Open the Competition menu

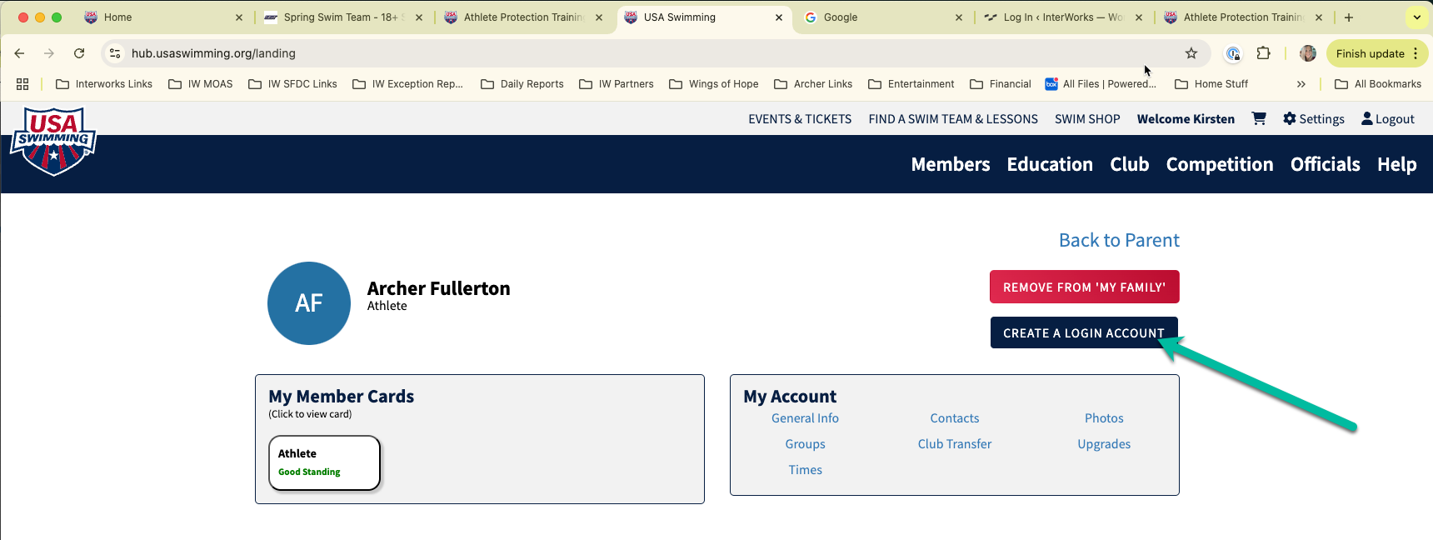(1219, 164)
